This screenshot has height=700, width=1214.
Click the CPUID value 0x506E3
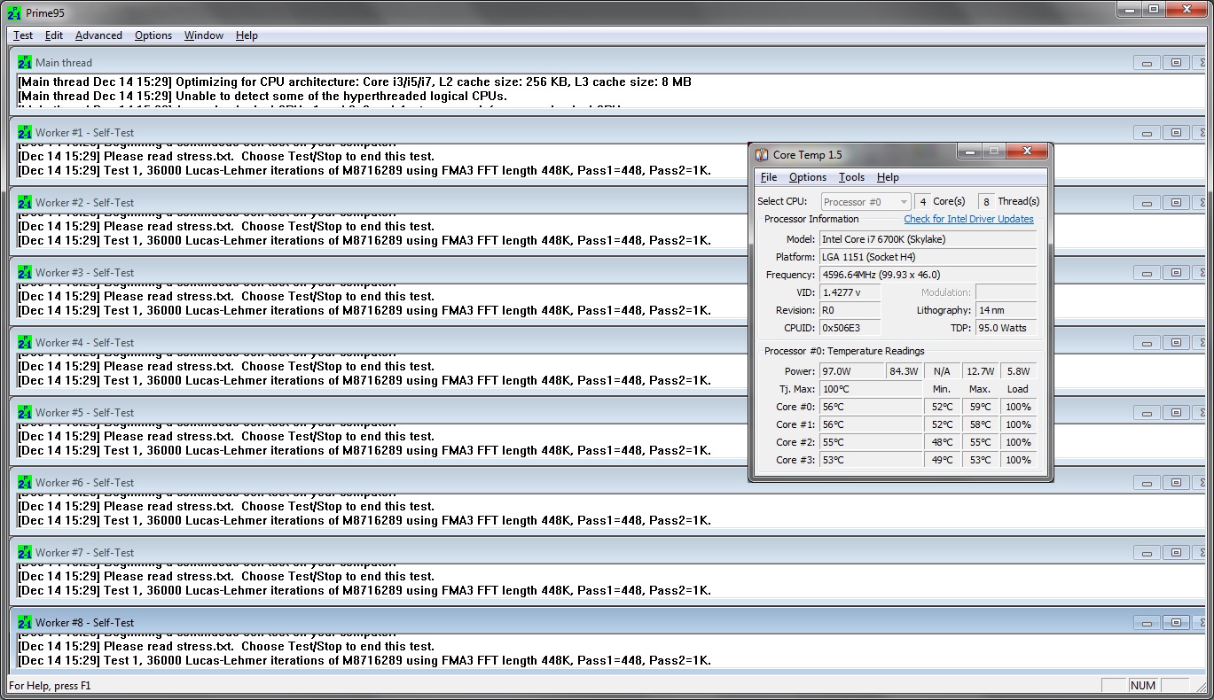[850, 328]
